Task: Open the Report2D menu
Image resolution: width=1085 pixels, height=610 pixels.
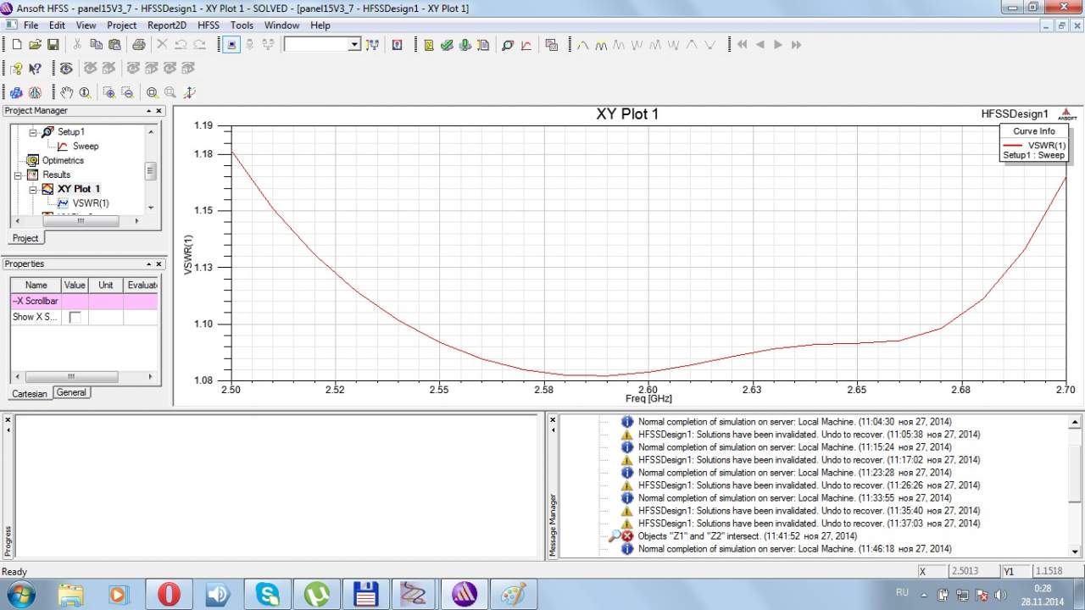Action: pyautogui.click(x=166, y=25)
